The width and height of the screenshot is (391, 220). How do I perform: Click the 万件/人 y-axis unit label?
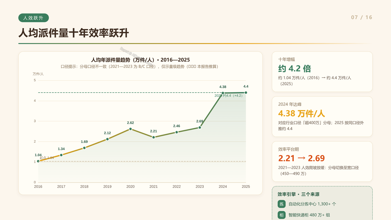38,74
